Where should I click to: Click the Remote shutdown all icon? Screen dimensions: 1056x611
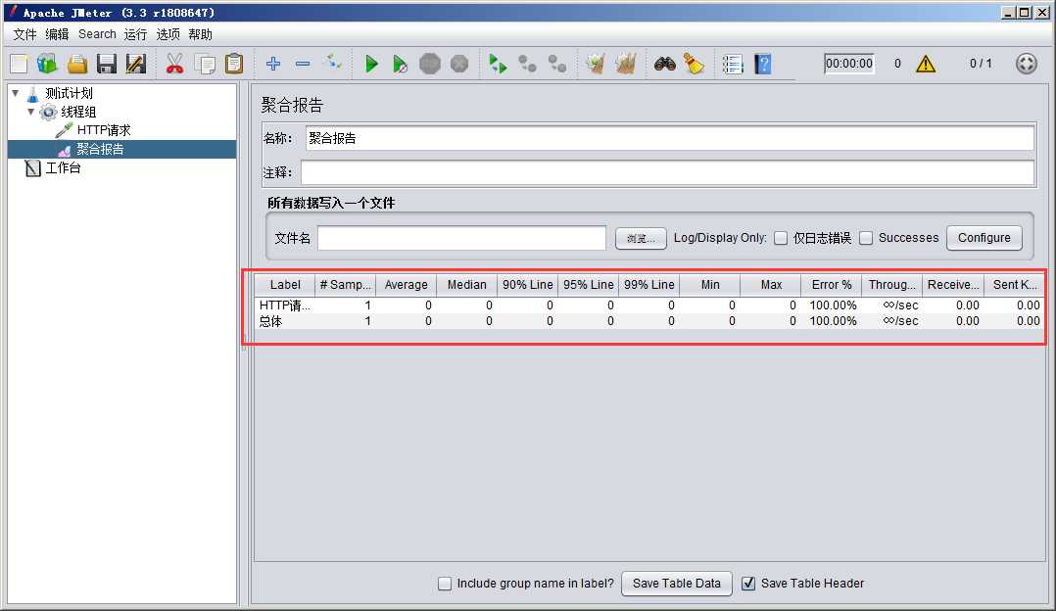coord(557,64)
